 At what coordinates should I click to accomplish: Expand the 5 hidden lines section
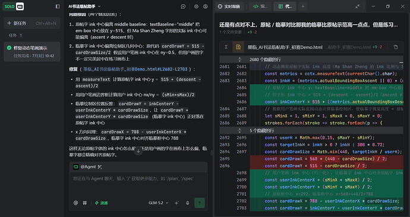coord(239,130)
